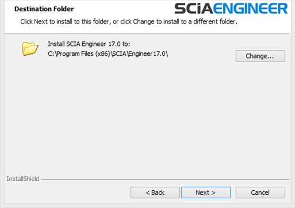Screen dimensions: 295x208
Task: Click the installation path C:\Program Files text
Action: coord(108,54)
